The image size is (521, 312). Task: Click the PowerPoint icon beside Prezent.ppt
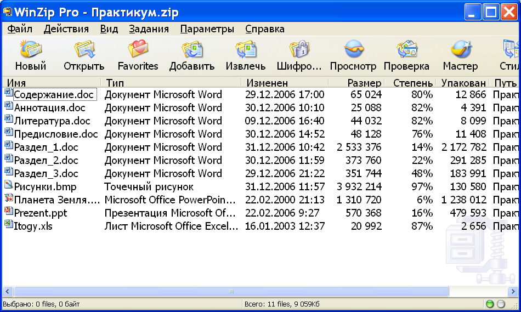click(x=8, y=211)
